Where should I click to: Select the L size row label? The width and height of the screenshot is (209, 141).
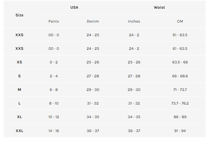click(x=20, y=103)
